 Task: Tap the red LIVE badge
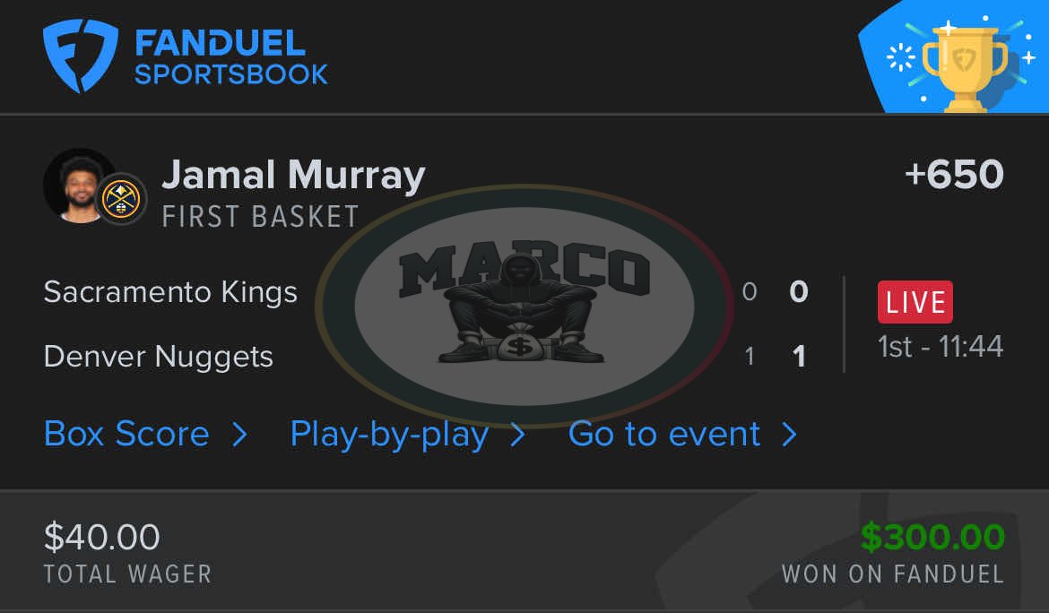pos(915,302)
